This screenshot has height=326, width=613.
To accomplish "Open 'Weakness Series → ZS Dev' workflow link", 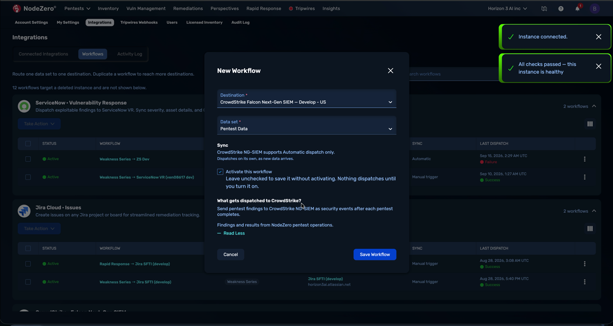I will [x=124, y=159].
